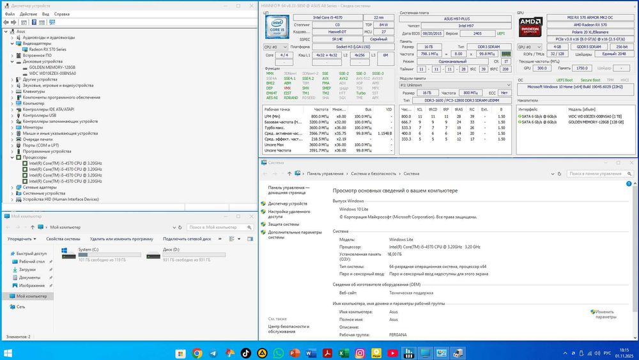Open WhatsApp from the taskbar
639x360 pixels.
[x=279, y=353]
